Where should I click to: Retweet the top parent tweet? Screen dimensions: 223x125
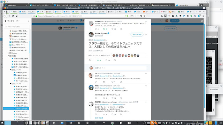coord(104,29)
